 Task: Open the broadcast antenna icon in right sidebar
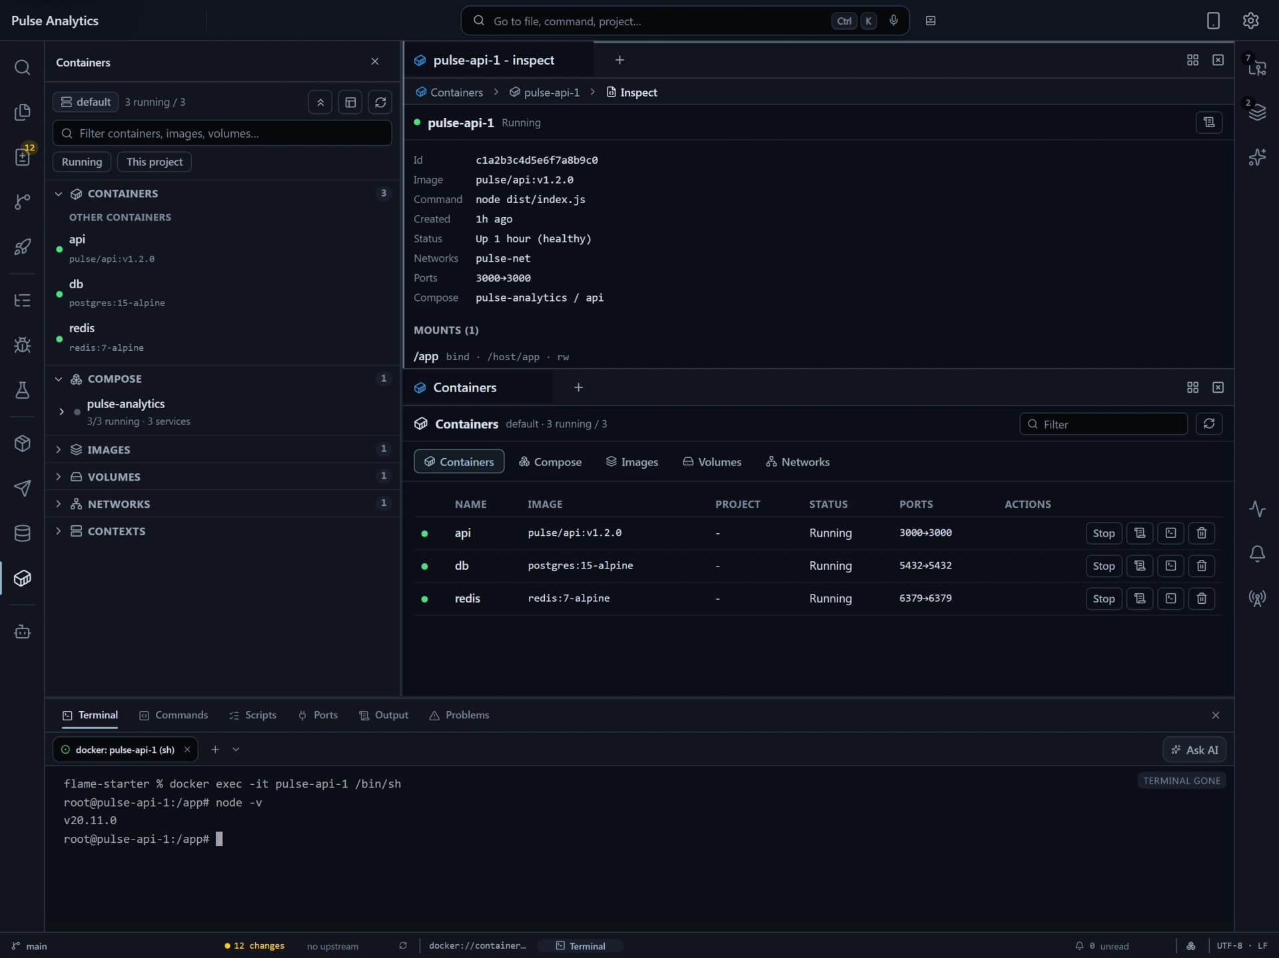click(1257, 598)
